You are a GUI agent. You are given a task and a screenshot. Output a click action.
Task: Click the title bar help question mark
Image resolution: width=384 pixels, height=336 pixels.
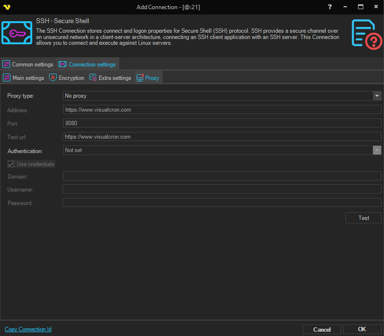pos(330,7)
